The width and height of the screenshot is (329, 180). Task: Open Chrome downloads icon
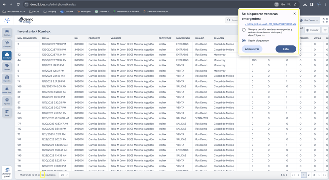(305, 4)
